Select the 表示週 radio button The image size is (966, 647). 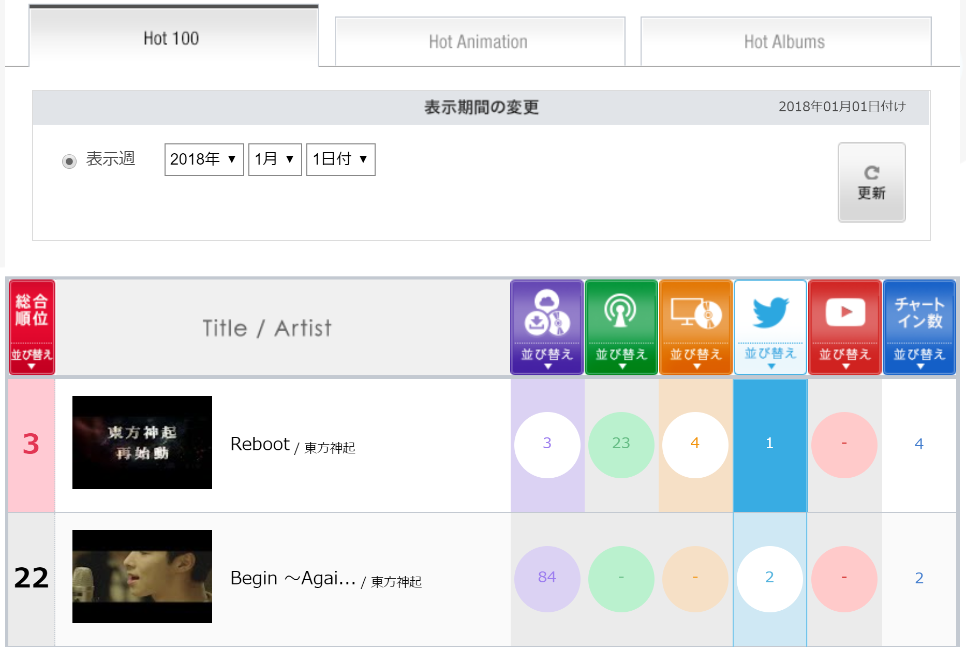[x=69, y=161]
